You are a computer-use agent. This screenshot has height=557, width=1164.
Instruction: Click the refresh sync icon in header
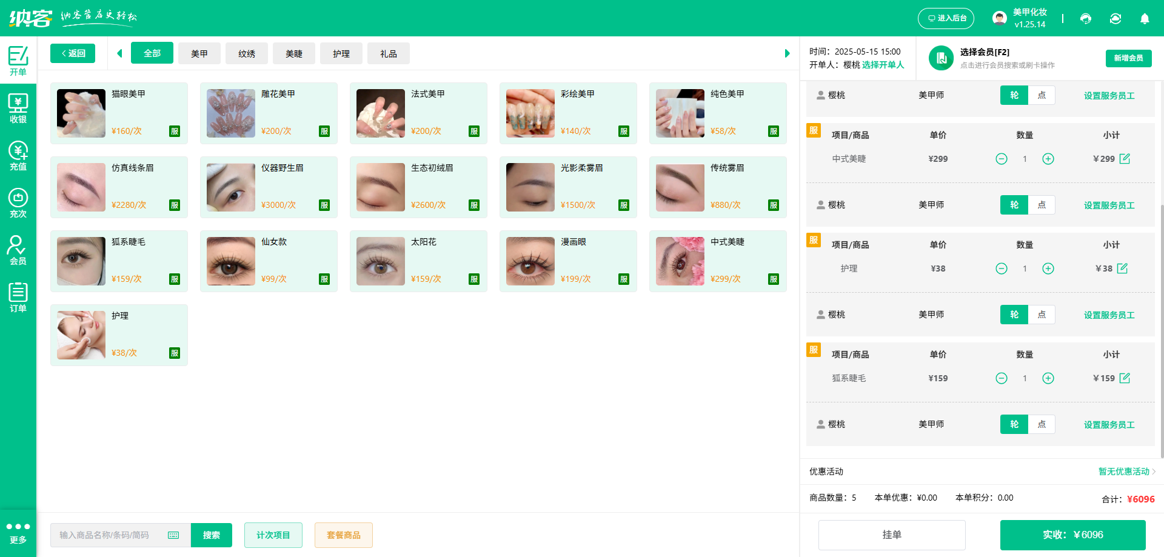tap(1115, 18)
